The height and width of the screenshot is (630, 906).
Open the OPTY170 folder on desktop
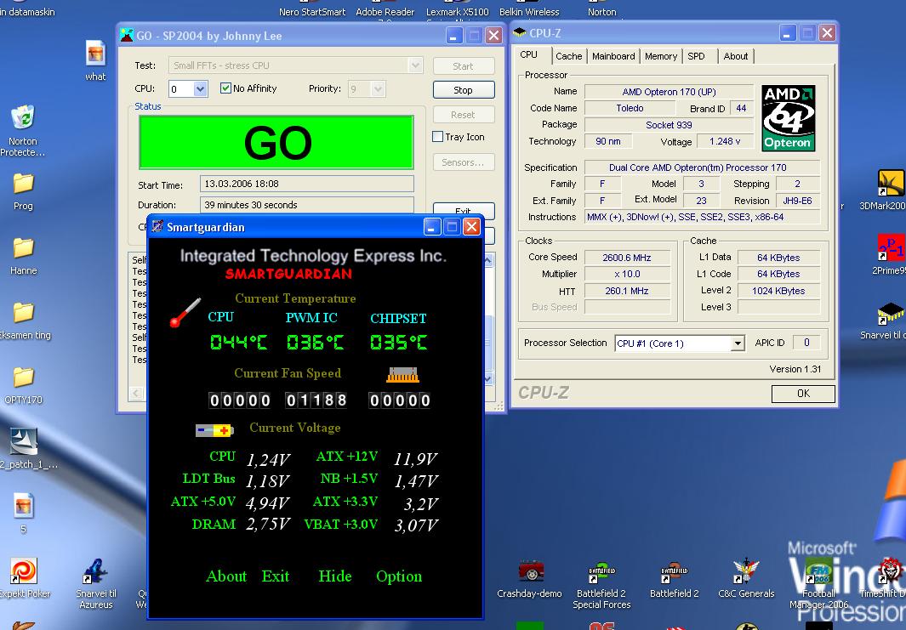point(23,378)
